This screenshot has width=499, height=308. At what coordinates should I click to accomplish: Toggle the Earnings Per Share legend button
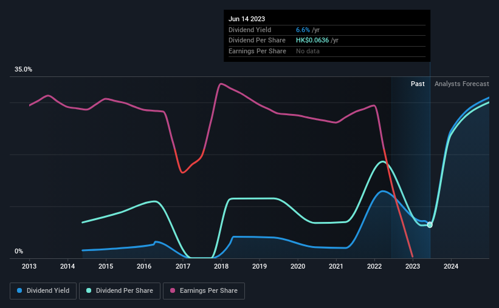(x=204, y=291)
